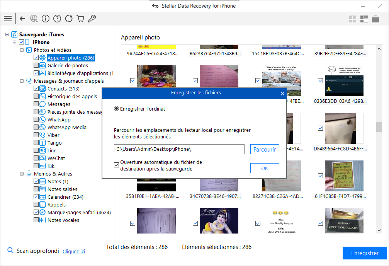This screenshot has height=266, width=389.
Task: Open the language globe icon
Action: tap(34, 19)
